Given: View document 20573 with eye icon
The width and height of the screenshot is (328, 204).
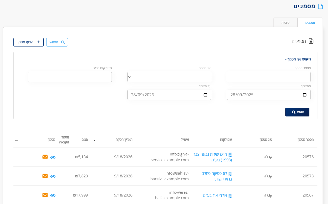Looking at the screenshot, I should [x=53, y=176].
